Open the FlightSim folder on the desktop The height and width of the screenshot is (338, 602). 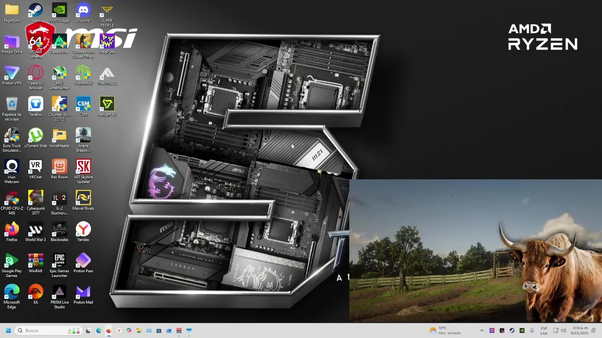(x=12, y=13)
